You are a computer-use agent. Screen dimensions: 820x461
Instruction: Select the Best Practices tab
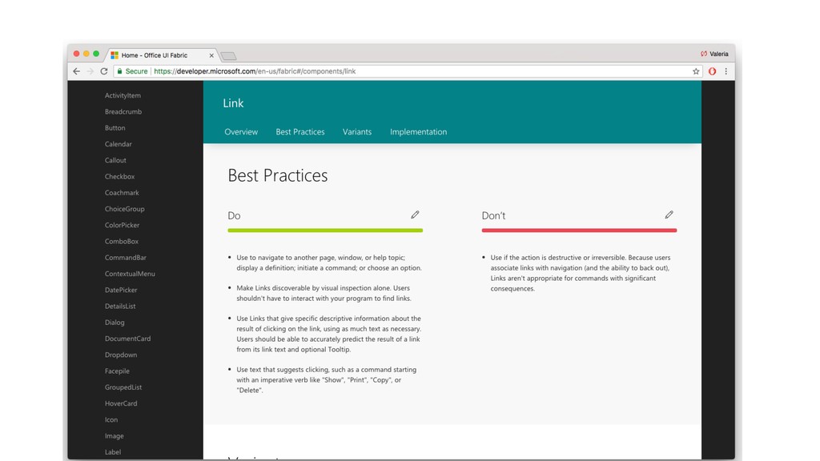[300, 132]
